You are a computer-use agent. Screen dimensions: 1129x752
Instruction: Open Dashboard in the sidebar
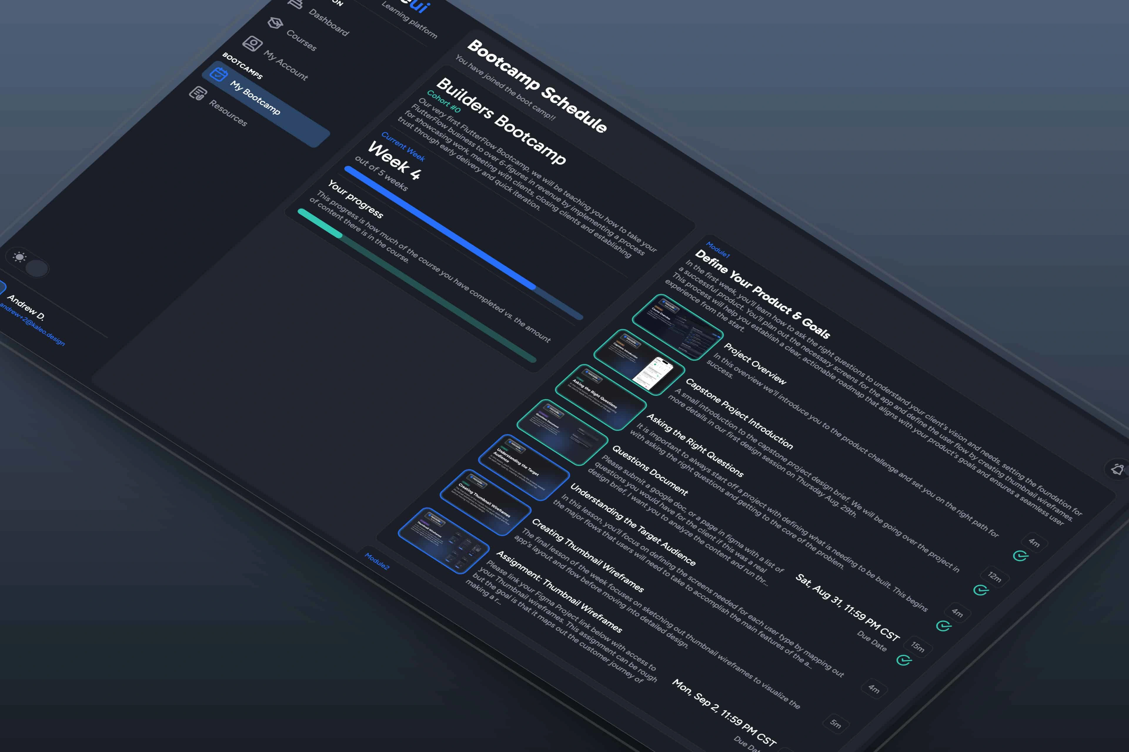[328, 22]
